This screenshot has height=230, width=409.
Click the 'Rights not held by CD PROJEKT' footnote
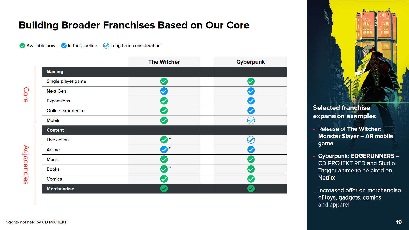point(36,222)
